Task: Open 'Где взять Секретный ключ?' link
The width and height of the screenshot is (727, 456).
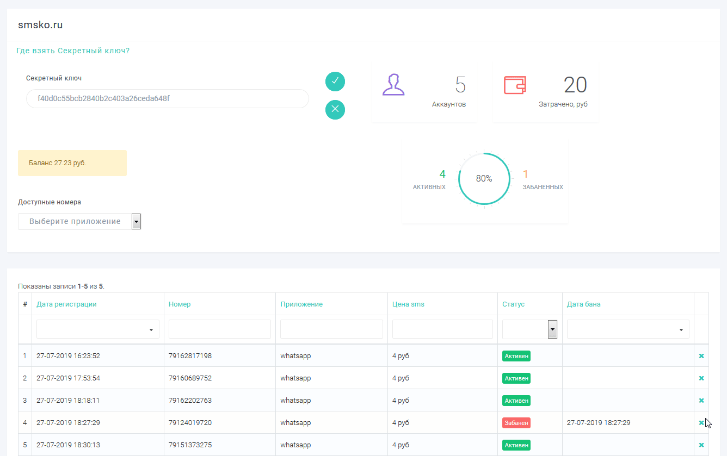Action: pyautogui.click(x=73, y=51)
